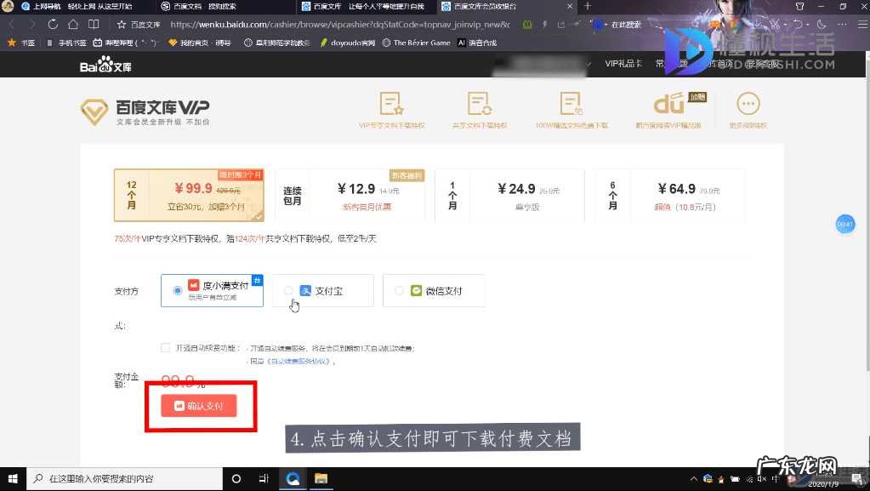
Task: Open File Explorer from the taskbar
Action: click(321, 479)
